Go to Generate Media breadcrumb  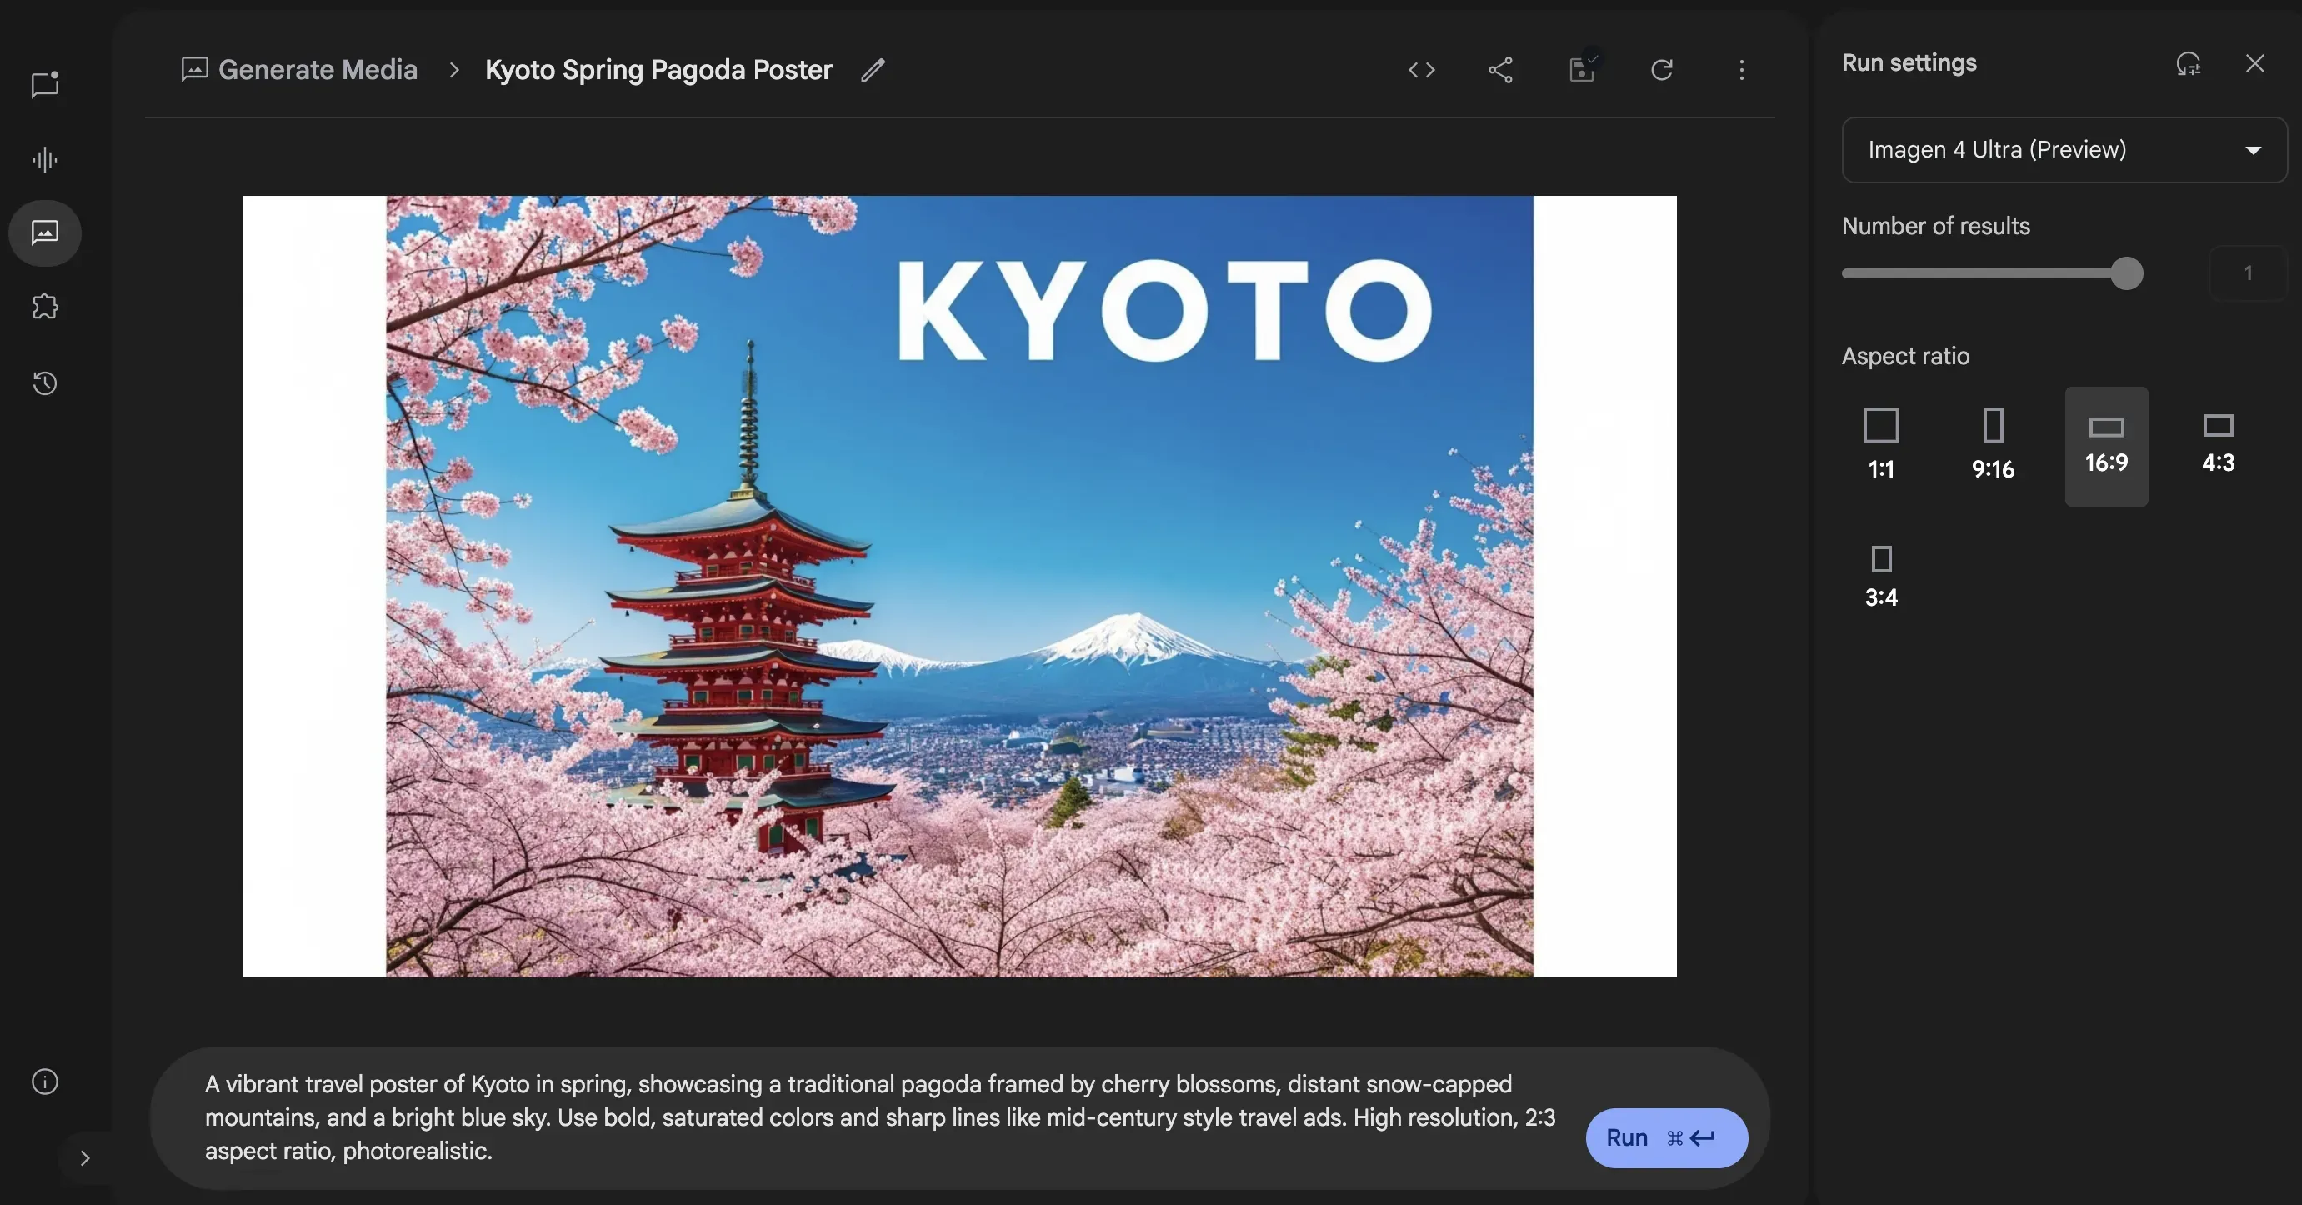point(318,70)
